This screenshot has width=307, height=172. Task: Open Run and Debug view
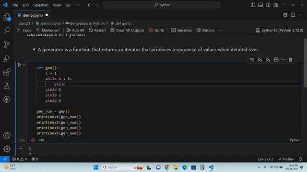pyautogui.click(x=7, y=58)
